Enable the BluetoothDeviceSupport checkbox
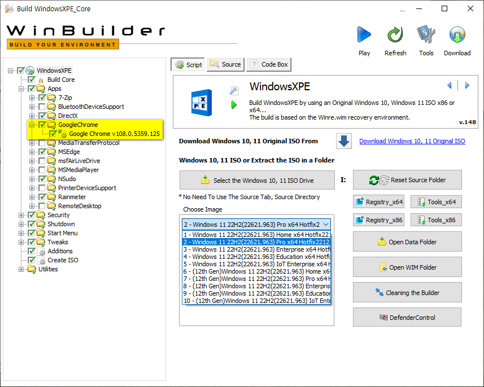This screenshot has height=387, width=484. [x=42, y=107]
